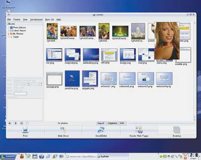
Task: Select the Capitol building example photo
Action: point(138,31)
